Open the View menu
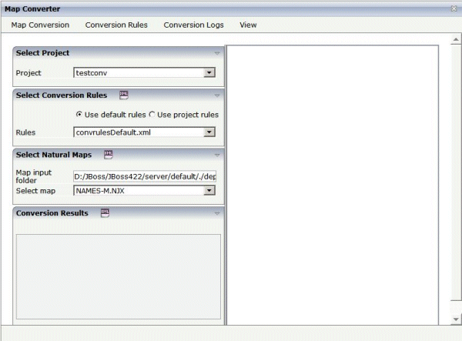This screenshot has width=462, height=341. pyautogui.click(x=248, y=25)
